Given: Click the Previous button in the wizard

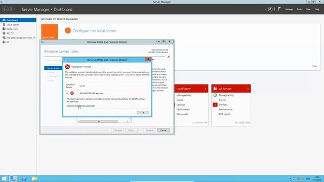Looking at the screenshot, I should pos(117,130).
